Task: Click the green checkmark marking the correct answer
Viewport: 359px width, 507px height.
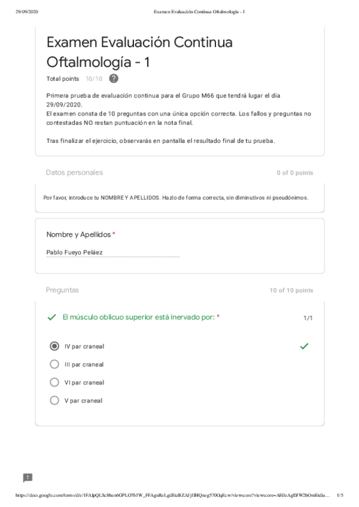Action: coord(304,346)
